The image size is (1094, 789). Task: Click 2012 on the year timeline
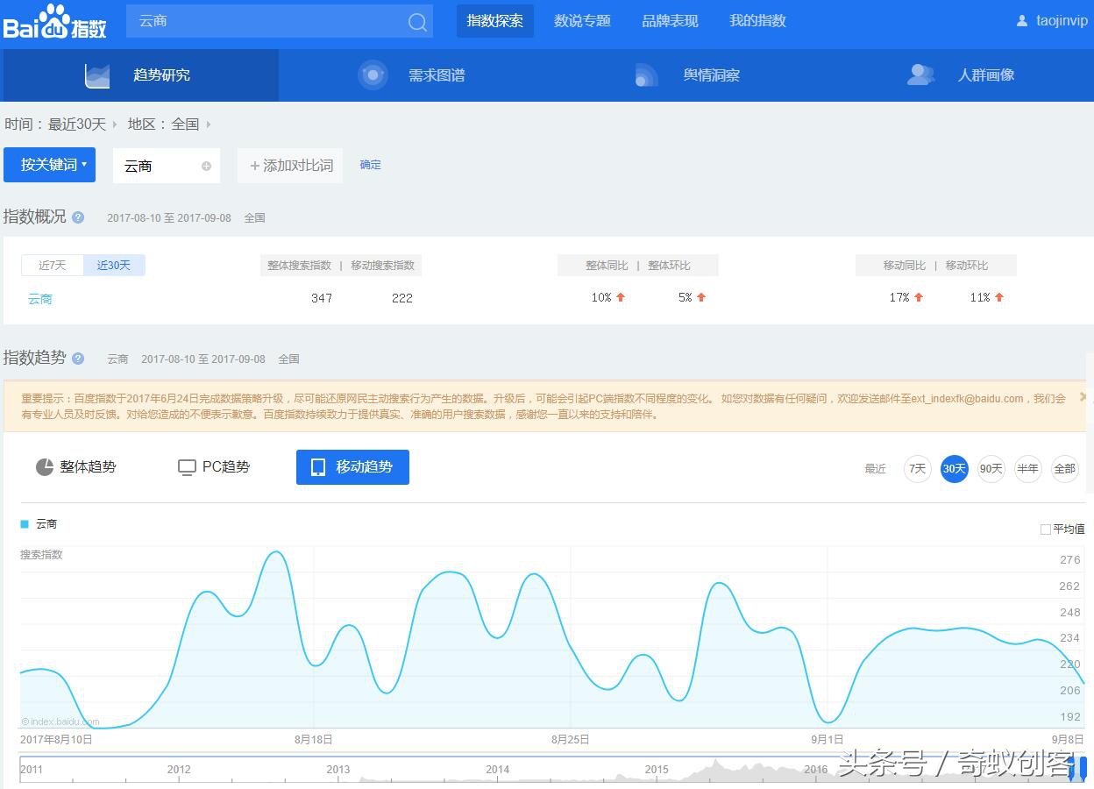(179, 770)
